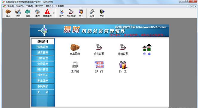Open the 工具(T) menu

pyautogui.click(x=29, y=6)
